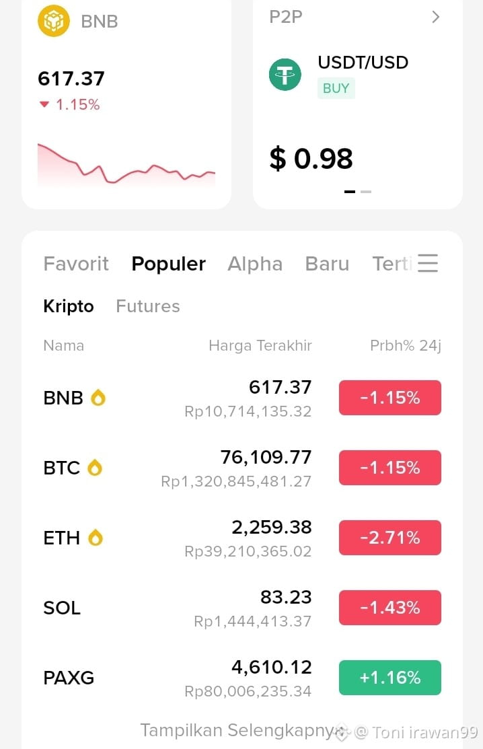Image resolution: width=483 pixels, height=749 pixels.
Task: Tap the flame icon beside BNB
Action: click(x=98, y=398)
